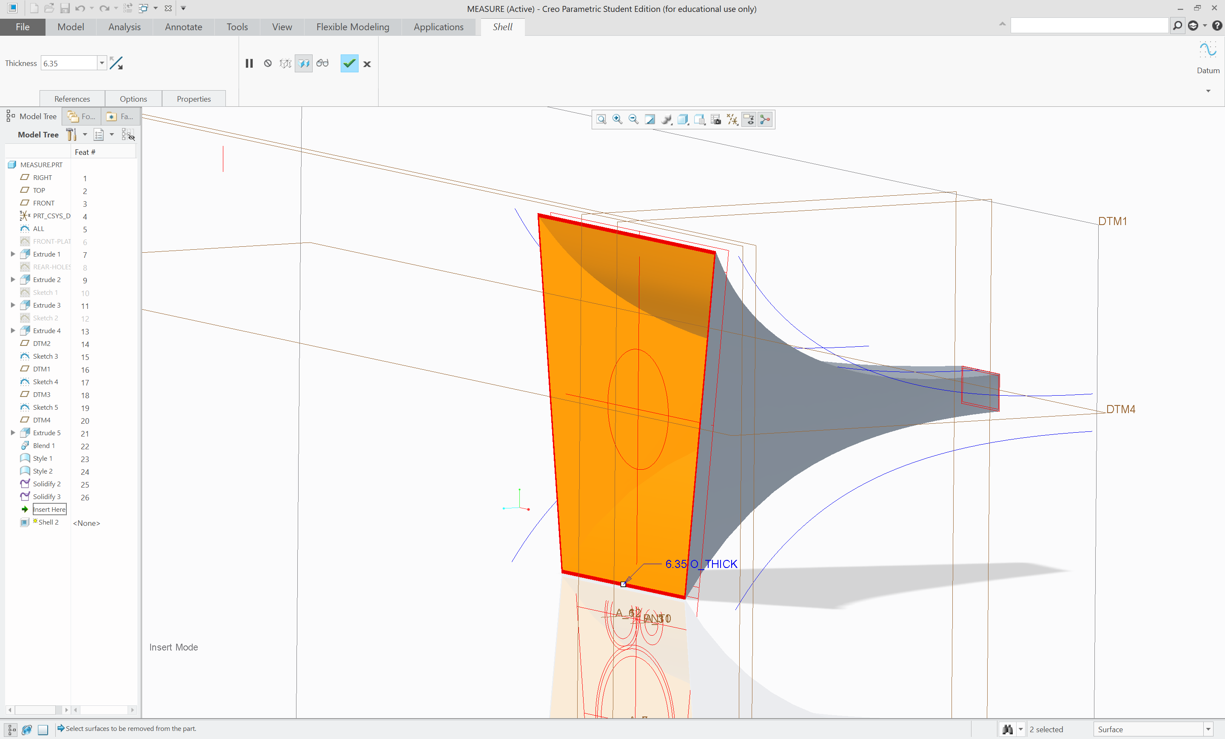Click the Repaint screen icon
Viewport: 1225px width, 739px height.
(650, 120)
